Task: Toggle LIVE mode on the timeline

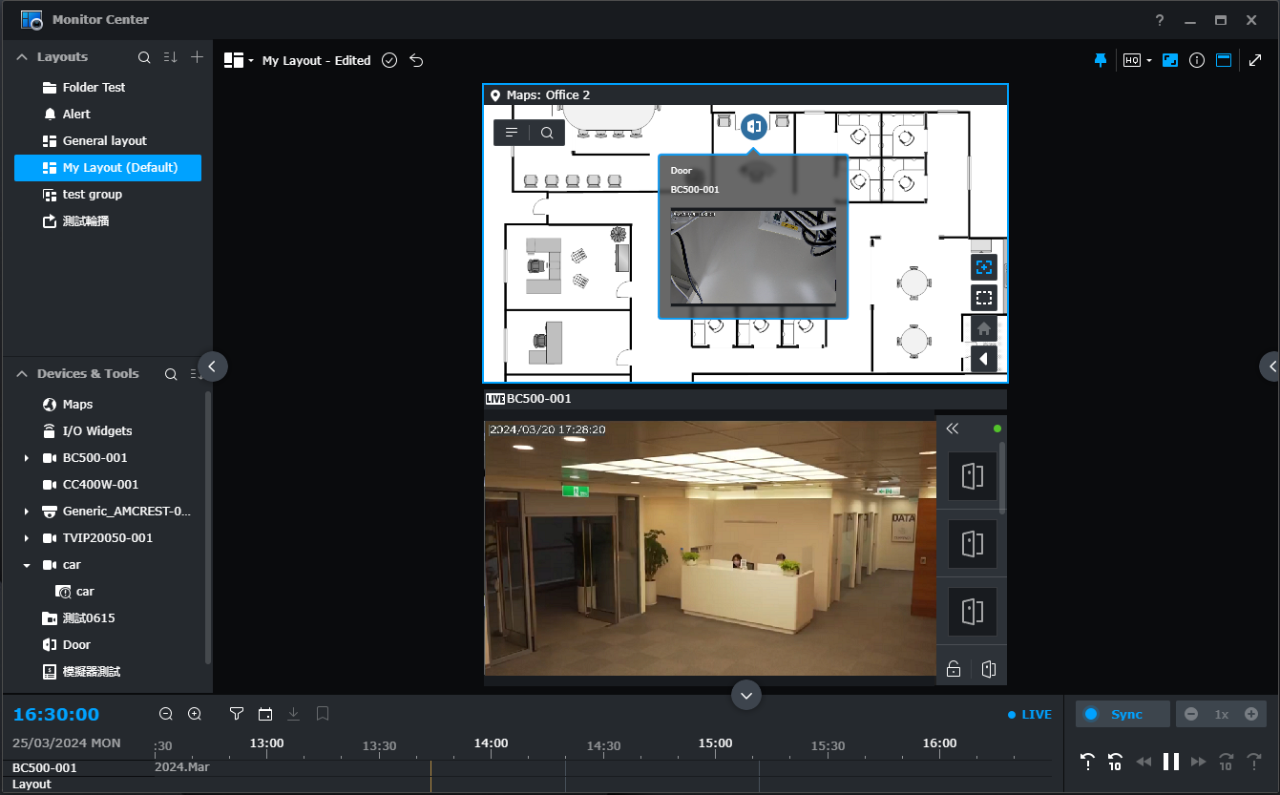Action: pos(1029,713)
